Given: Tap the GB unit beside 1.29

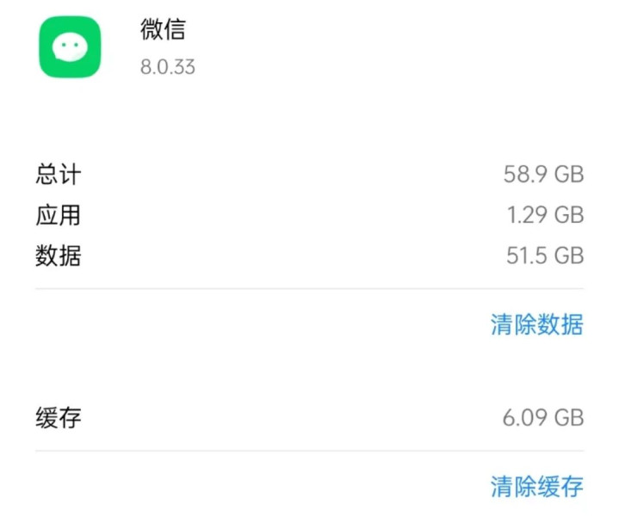Looking at the screenshot, I should (x=569, y=215).
